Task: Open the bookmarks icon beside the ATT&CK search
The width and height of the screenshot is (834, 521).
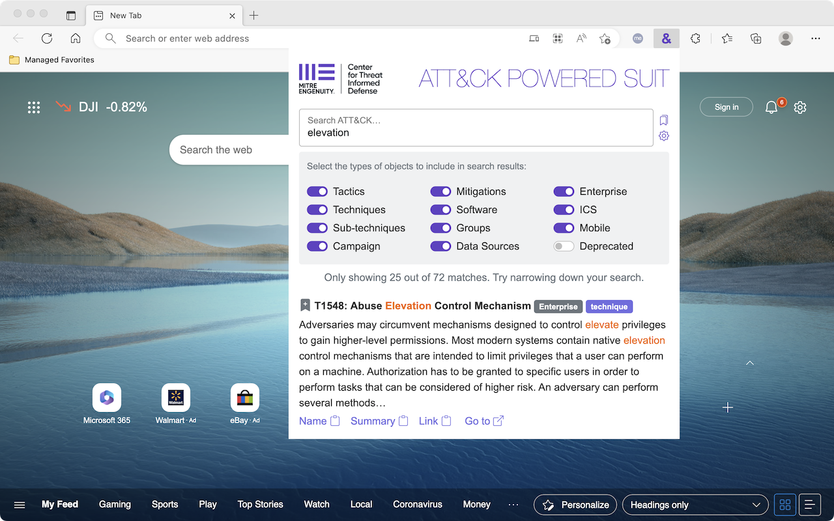Action: 664,120
